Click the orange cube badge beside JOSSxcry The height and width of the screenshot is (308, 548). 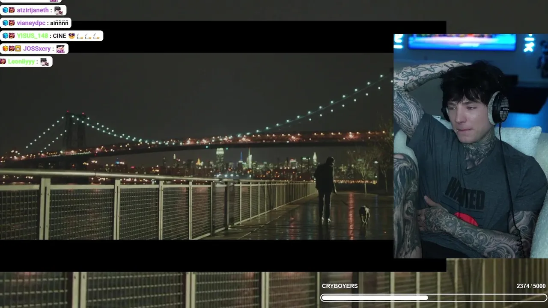pos(5,49)
